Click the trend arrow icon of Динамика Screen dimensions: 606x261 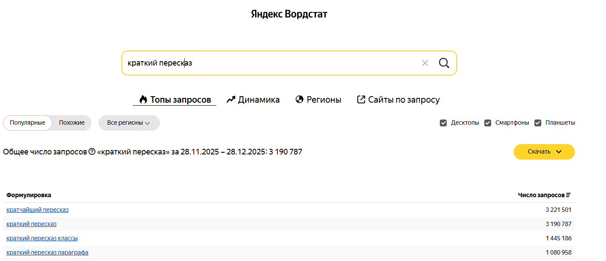(x=231, y=100)
